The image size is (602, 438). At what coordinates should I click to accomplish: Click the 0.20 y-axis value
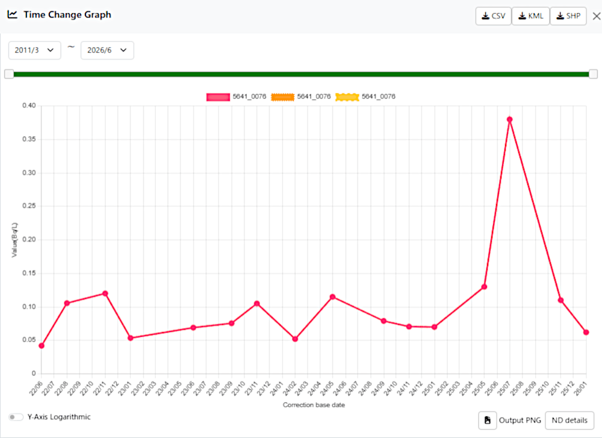click(x=29, y=239)
